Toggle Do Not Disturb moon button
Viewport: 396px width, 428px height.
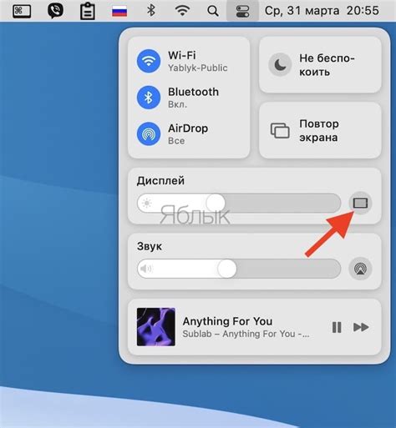tap(280, 64)
